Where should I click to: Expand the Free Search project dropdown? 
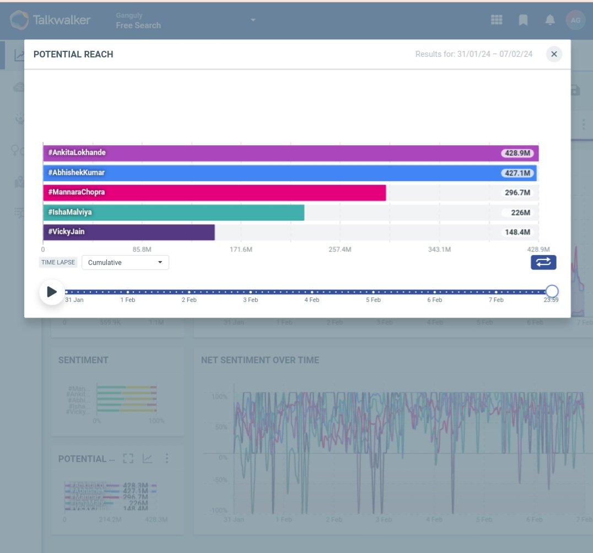coord(252,20)
